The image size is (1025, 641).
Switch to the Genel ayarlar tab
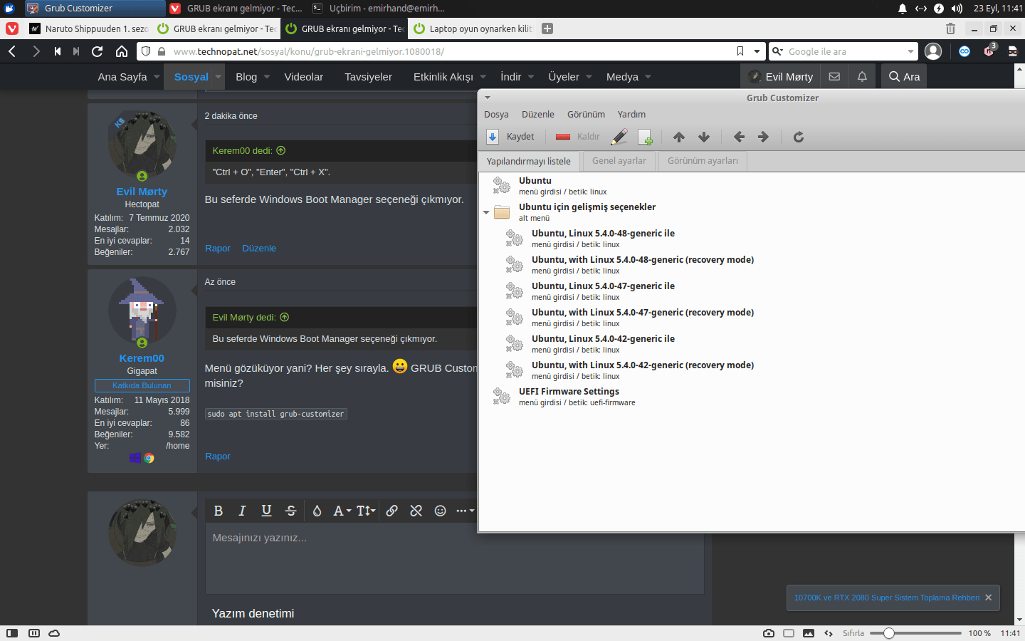tap(619, 161)
